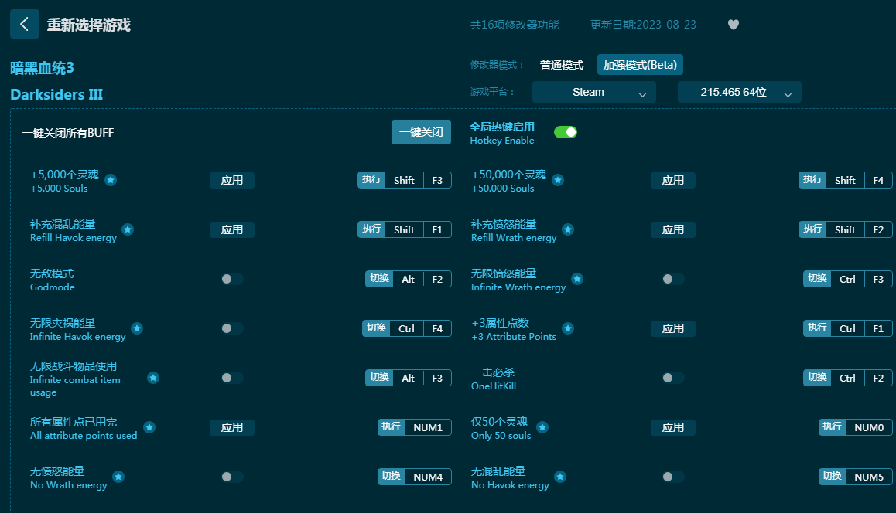Apply +5,000 Souls
896x513 pixels.
(x=232, y=180)
